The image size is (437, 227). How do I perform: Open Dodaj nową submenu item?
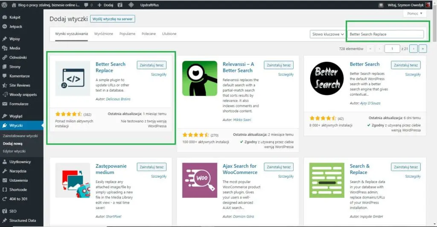12,144
